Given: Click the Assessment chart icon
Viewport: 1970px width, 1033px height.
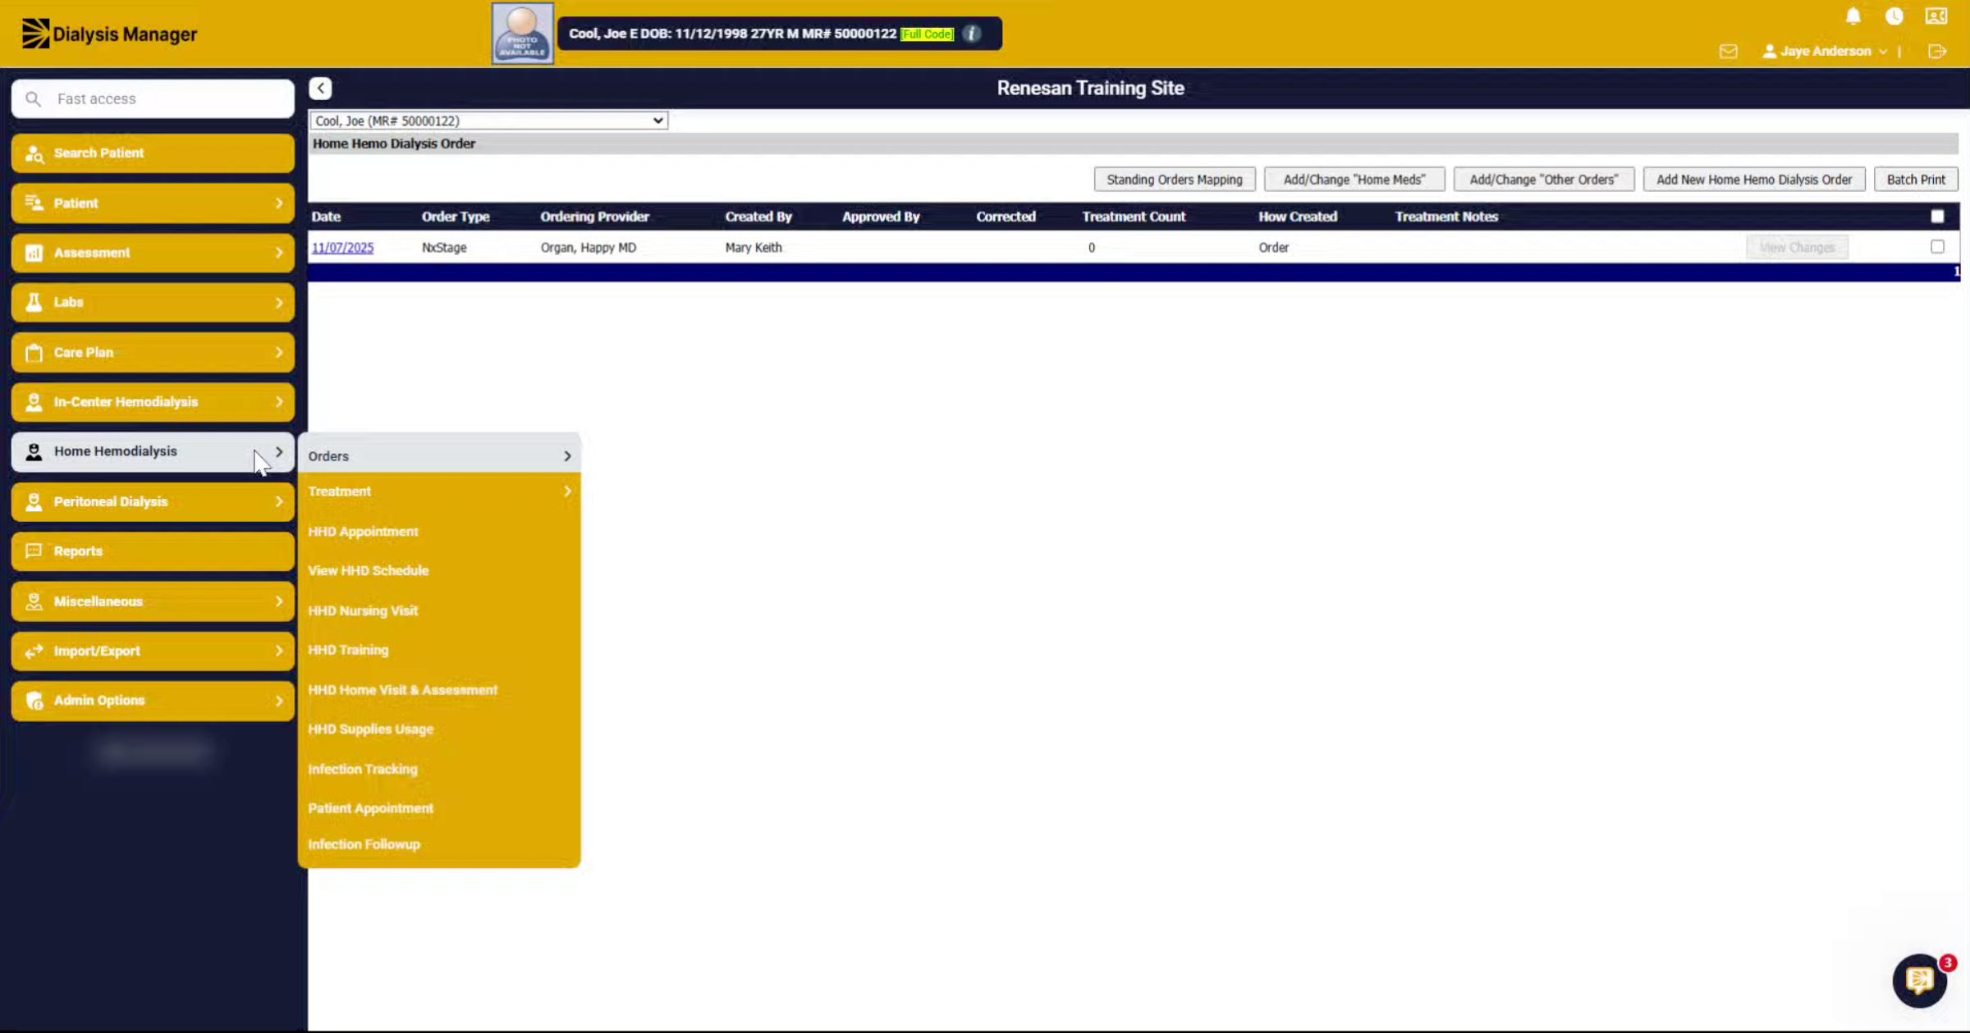Looking at the screenshot, I should pyautogui.click(x=34, y=253).
